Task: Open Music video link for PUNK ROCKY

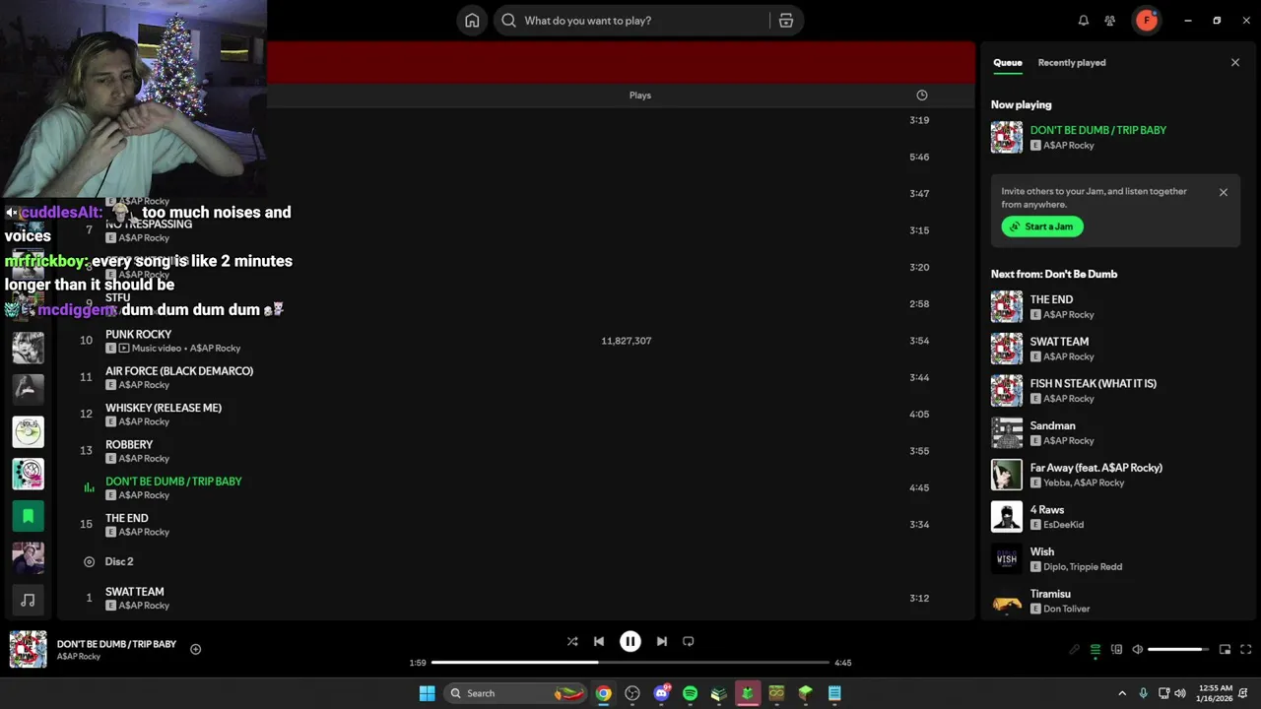Action: pos(156,349)
